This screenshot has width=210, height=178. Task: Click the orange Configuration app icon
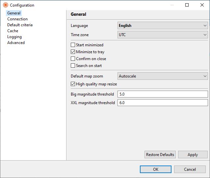[6, 5]
